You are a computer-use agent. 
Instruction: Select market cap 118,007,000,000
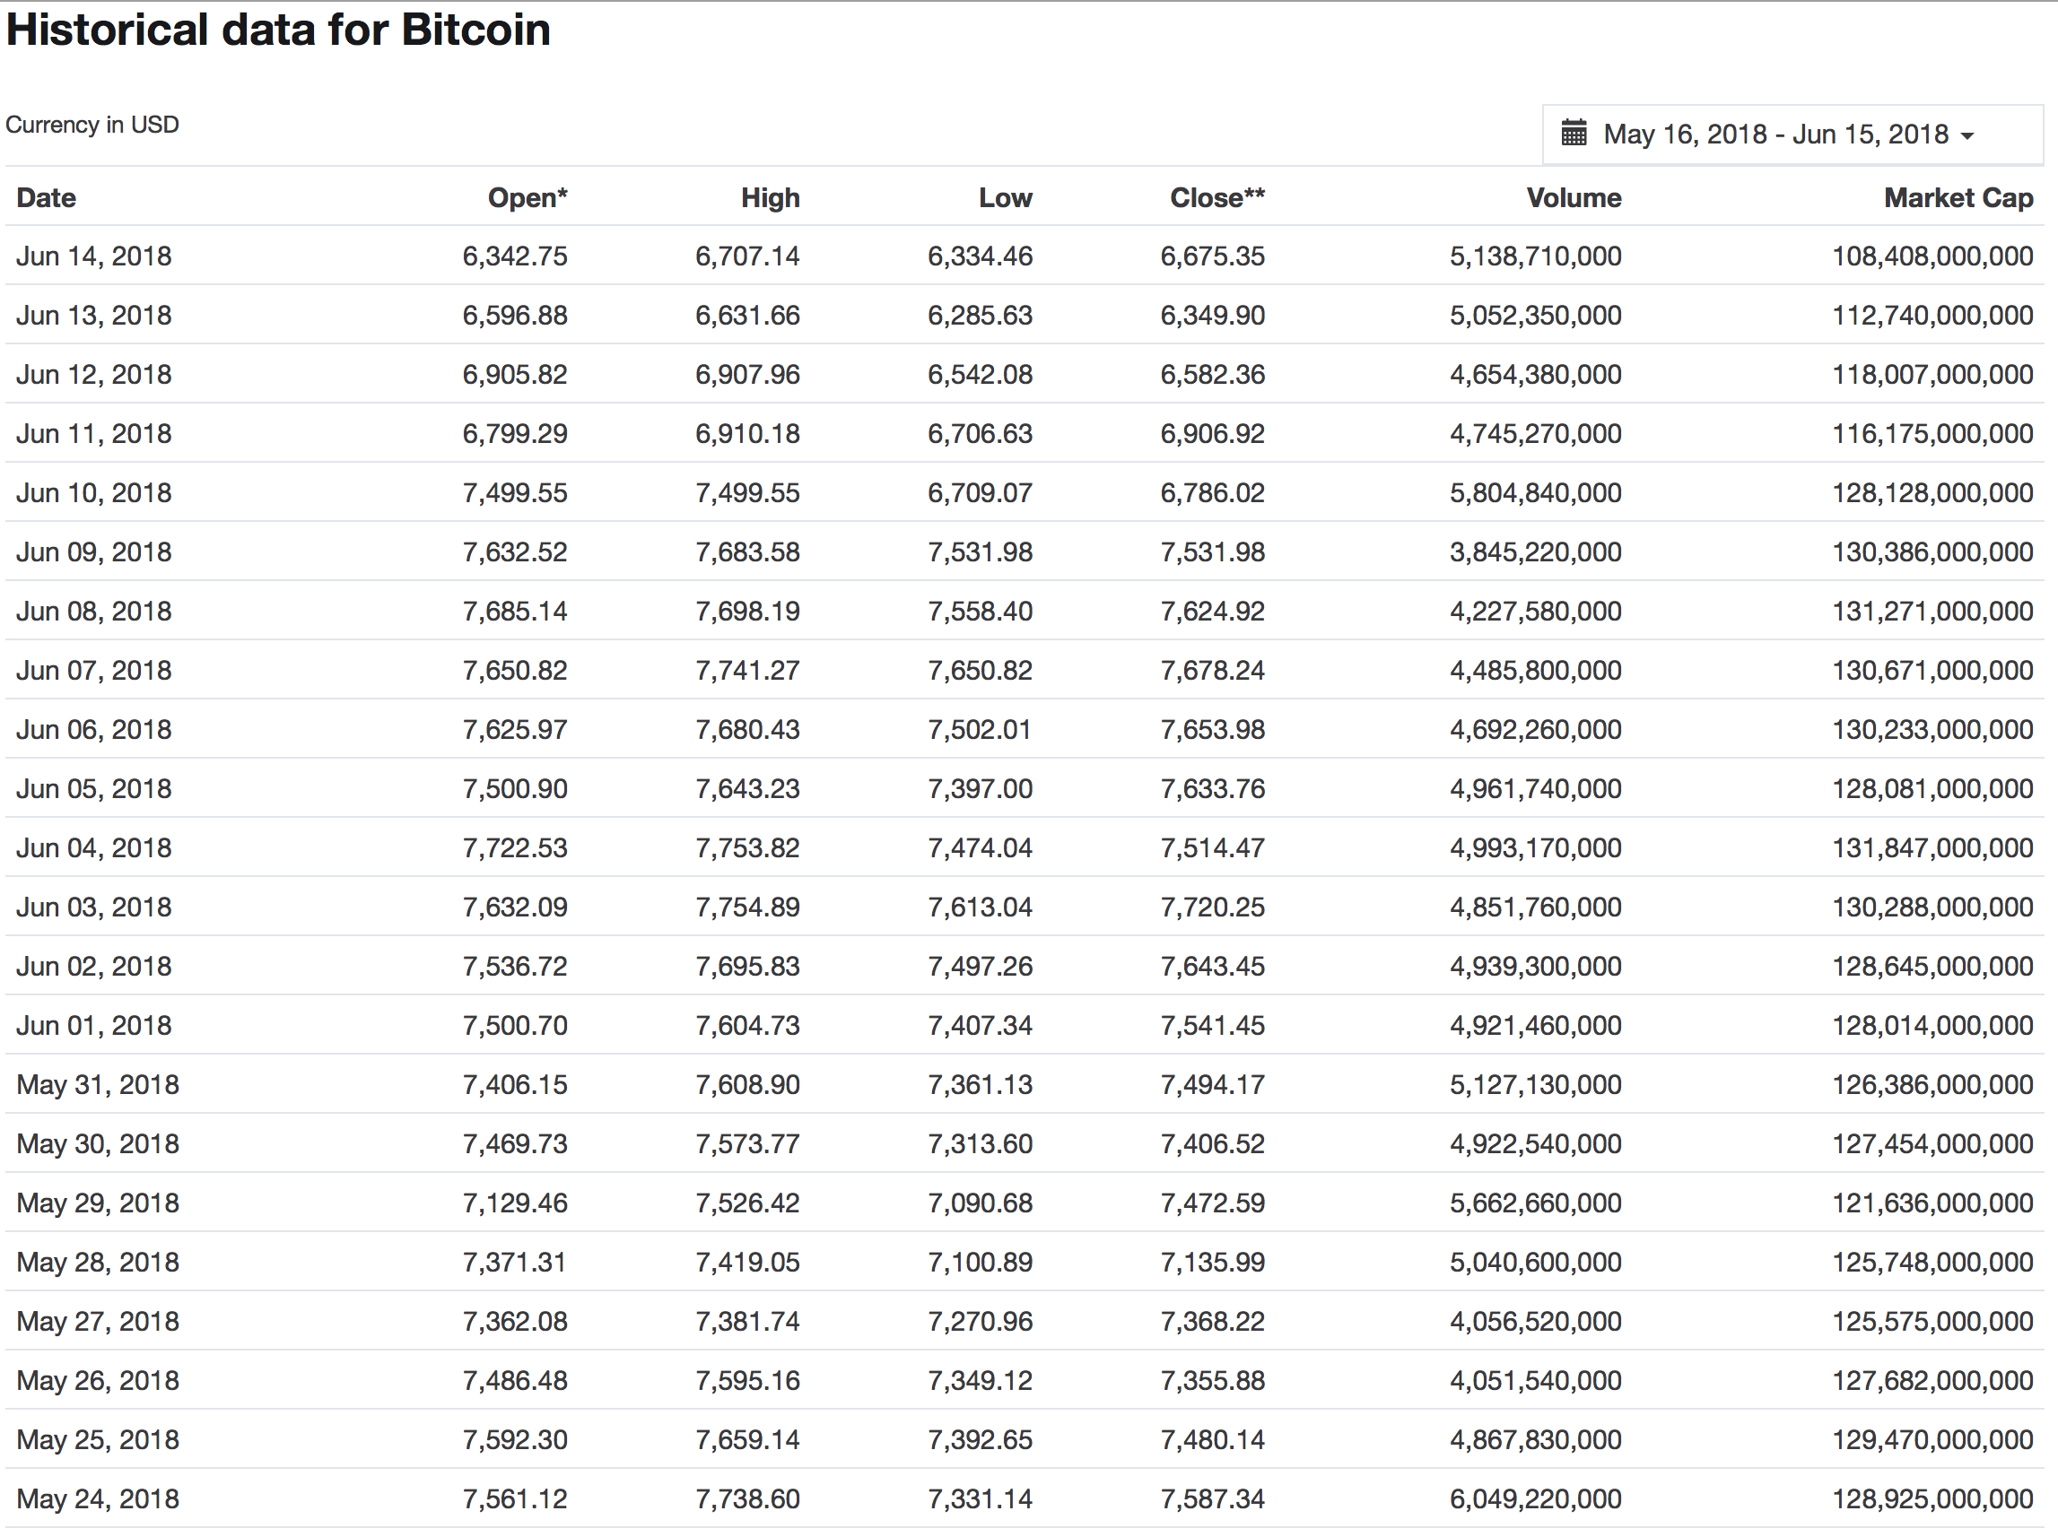(1932, 374)
